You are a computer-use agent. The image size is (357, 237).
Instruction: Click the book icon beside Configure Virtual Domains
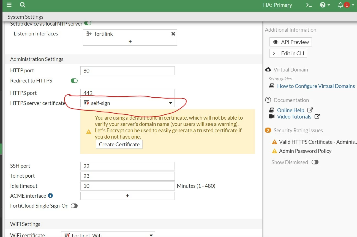[x=272, y=86]
